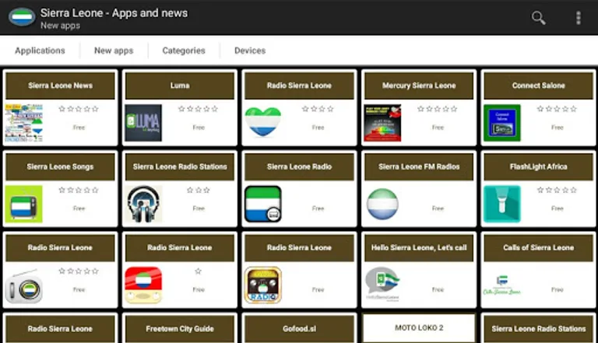Select the Luma title banner

(x=180, y=86)
